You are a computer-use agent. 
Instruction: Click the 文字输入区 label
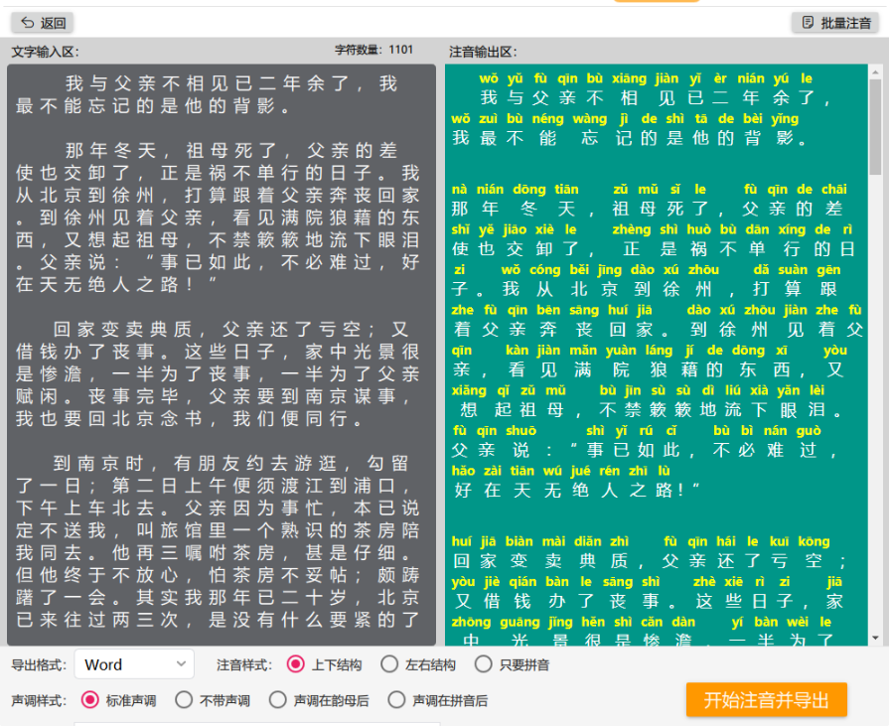46,52
